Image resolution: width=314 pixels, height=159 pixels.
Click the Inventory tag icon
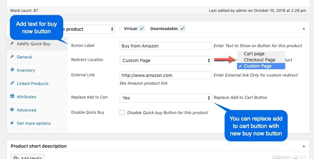[12, 70]
